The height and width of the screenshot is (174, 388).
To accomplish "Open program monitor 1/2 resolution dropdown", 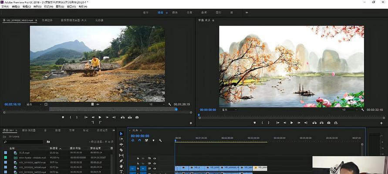I will (350, 110).
